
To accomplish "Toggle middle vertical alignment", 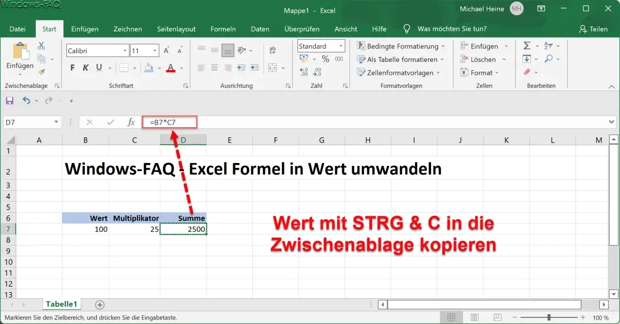I will (x=214, y=50).
